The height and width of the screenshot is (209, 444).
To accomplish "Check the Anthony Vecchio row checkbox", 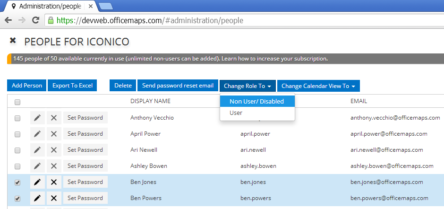I will (17, 118).
